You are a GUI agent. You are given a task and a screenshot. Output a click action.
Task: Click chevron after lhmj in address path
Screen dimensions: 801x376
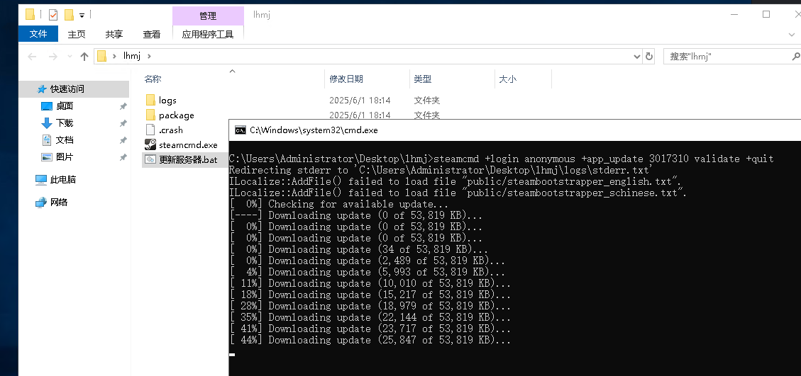point(149,56)
